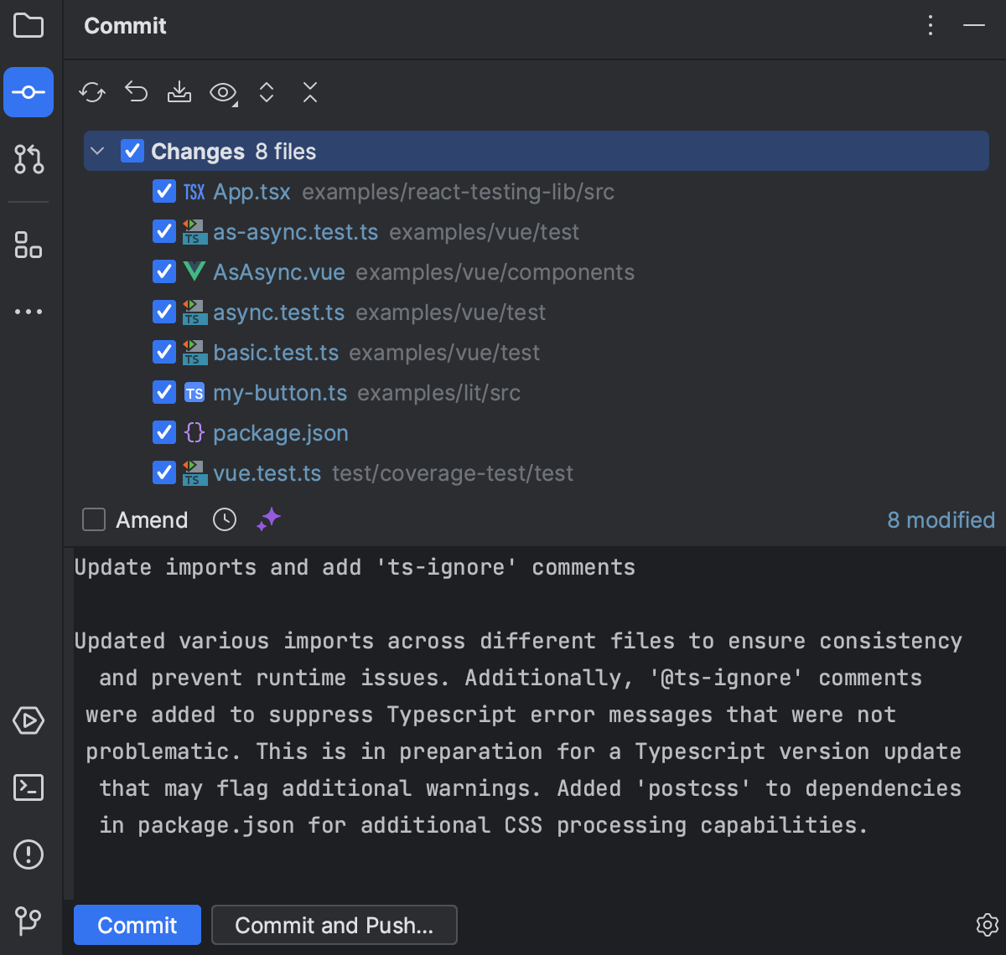Open the Commit panel options menu
This screenshot has width=1006, height=955.
(x=931, y=26)
